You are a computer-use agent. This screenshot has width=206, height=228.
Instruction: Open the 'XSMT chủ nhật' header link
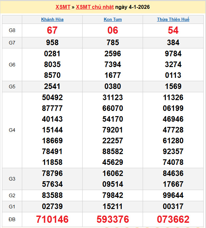[95, 7]
